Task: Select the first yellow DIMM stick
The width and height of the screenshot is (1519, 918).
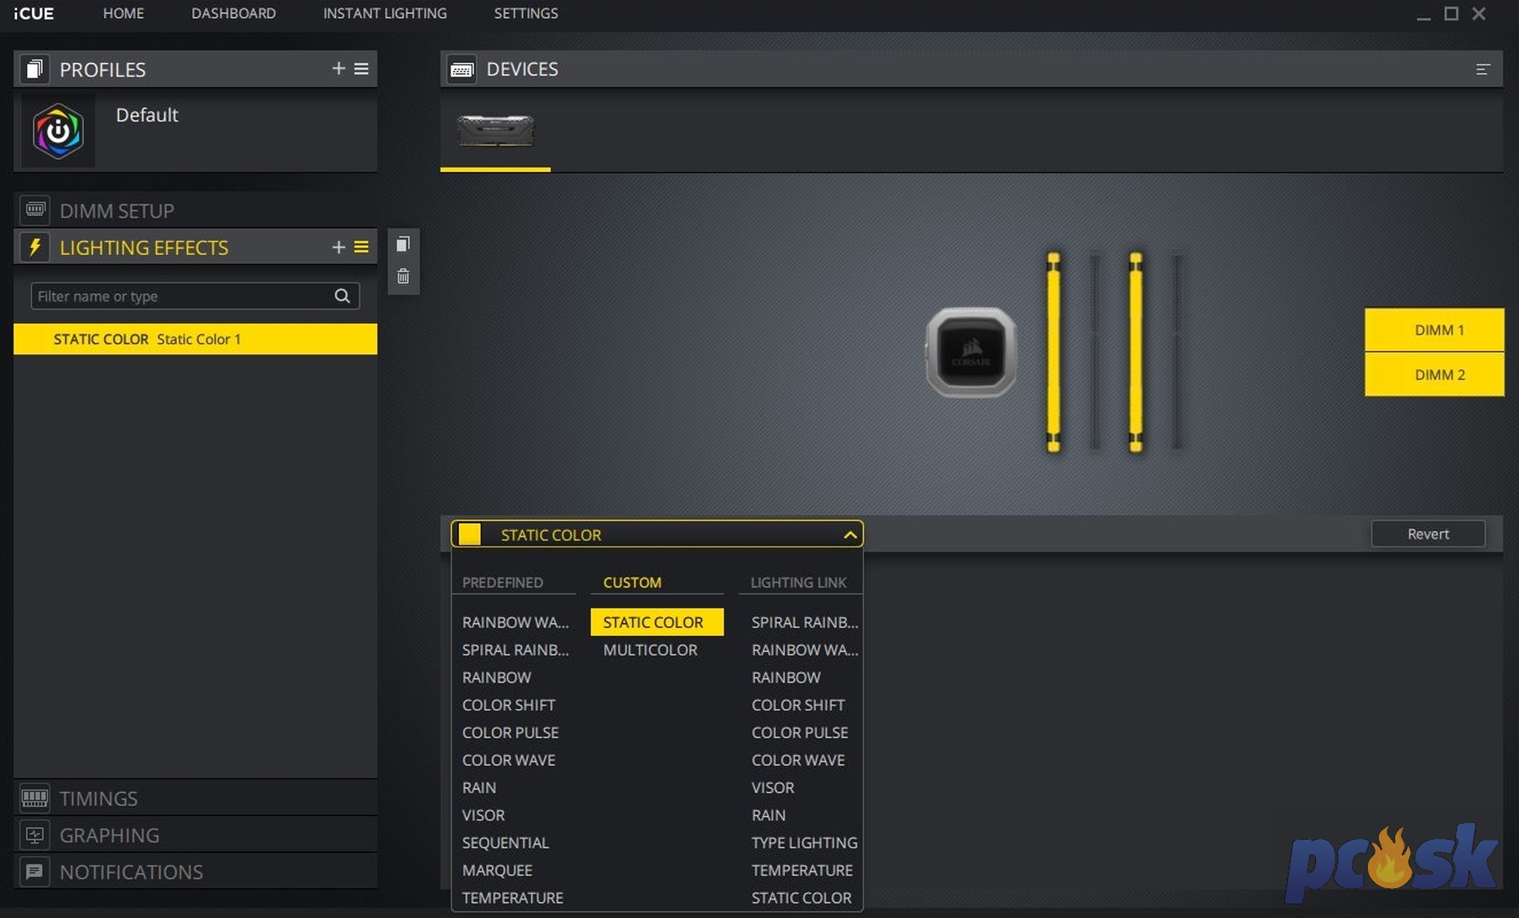Action: coord(1053,352)
